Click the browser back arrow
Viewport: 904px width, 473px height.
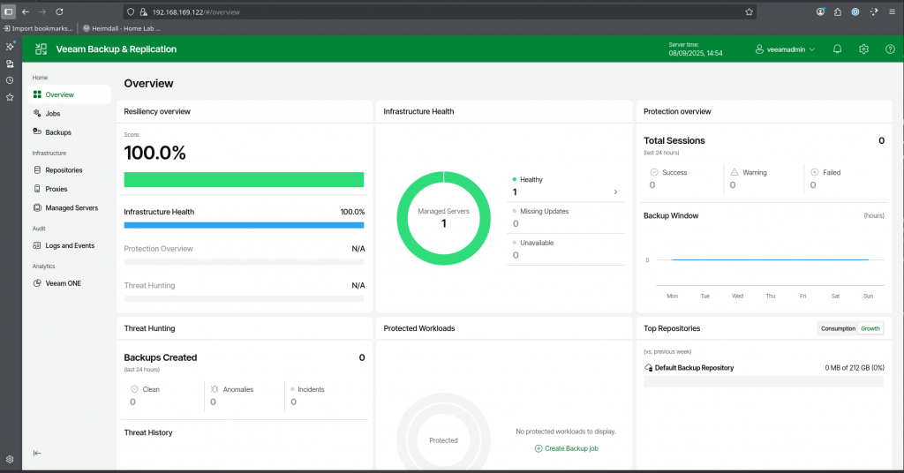[x=26, y=11]
